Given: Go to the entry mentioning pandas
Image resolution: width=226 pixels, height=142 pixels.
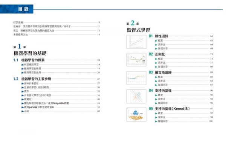Looking at the screenshot, I should coord(39,107).
